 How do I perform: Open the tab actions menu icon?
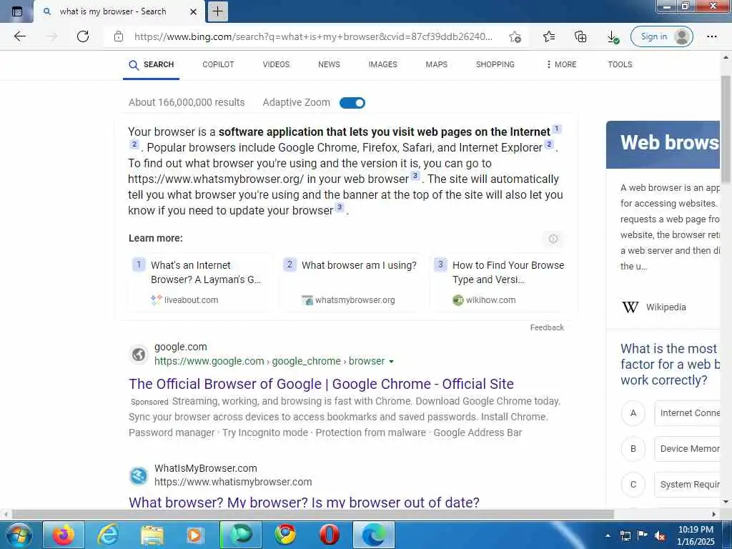point(17,11)
